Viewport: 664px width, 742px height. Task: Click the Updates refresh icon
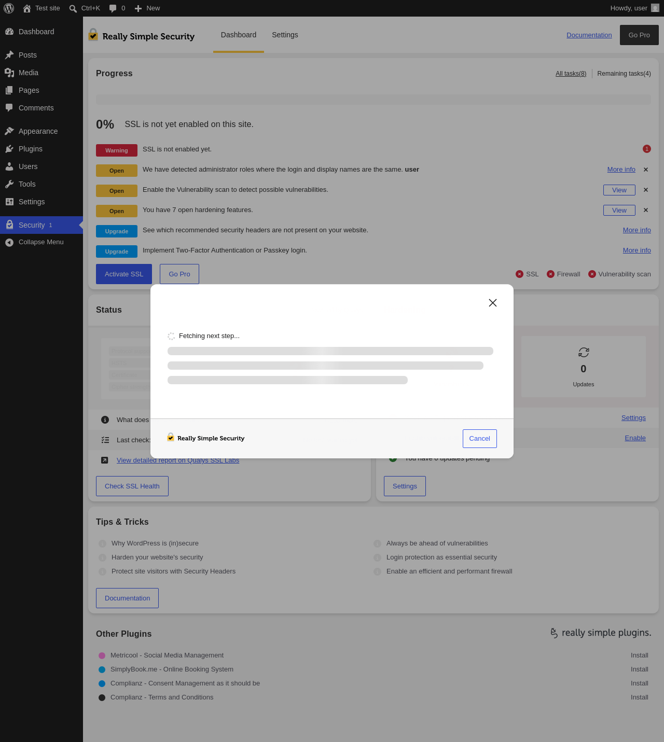point(584,353)
